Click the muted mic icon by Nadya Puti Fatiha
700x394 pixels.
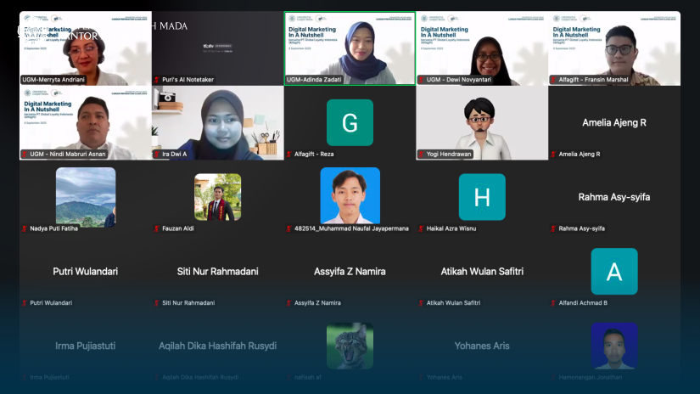(25, 228)
